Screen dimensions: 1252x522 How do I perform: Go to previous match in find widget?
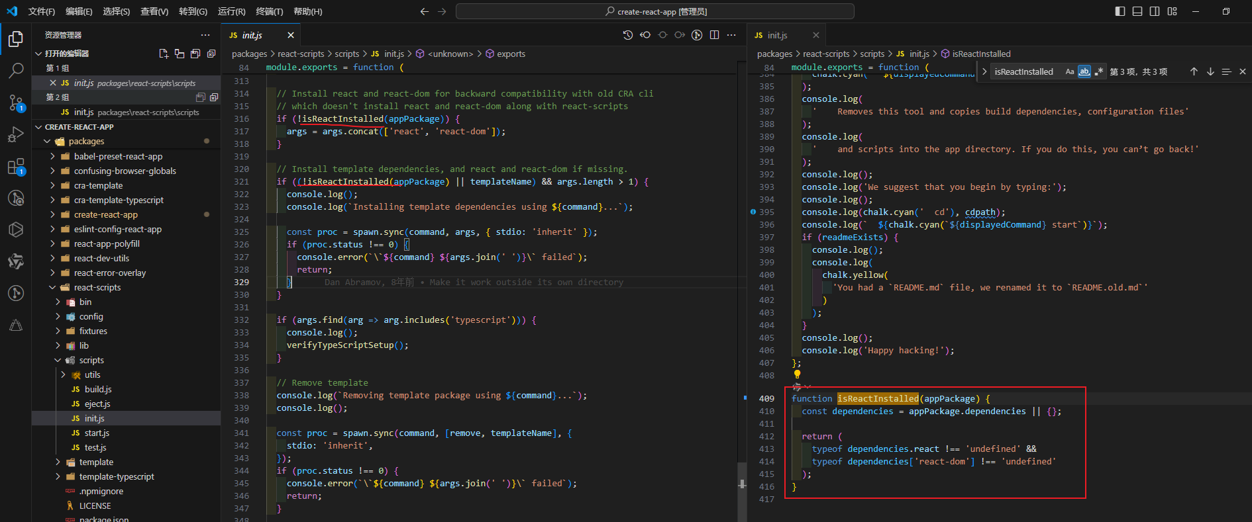[1194, 71]
